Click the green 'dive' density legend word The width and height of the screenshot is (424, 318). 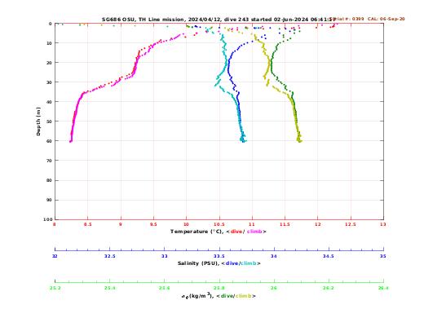(x=227, y=296)
